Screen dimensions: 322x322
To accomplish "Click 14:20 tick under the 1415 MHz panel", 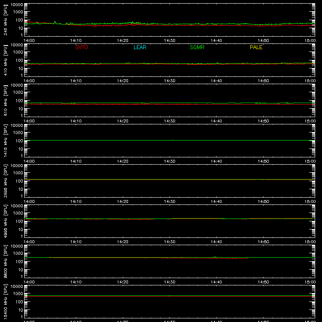I will 123,161.
